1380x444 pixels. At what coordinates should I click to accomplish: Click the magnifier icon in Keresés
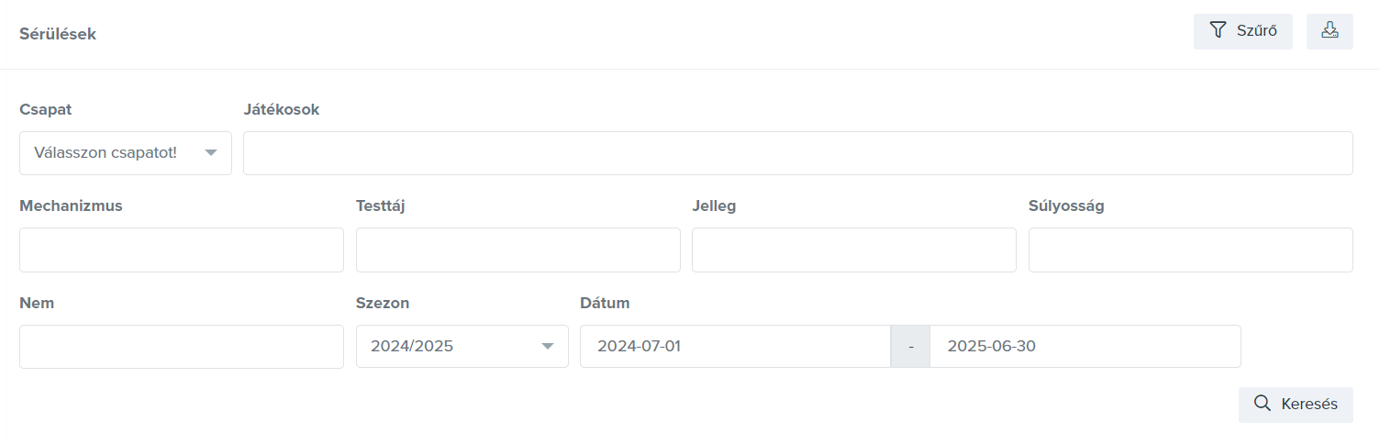(1263, 404)
